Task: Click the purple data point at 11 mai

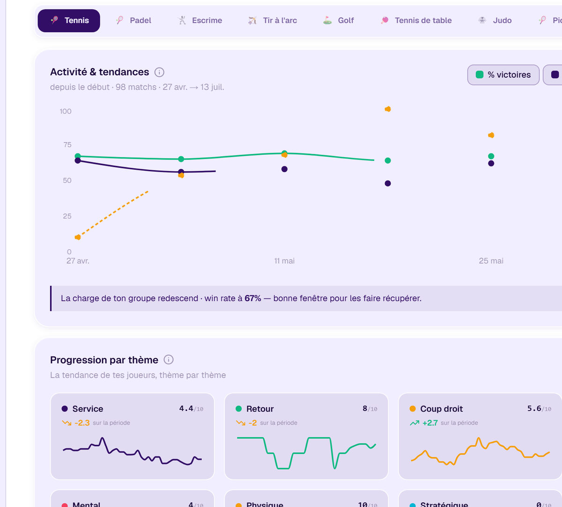Action: (284, 169)
